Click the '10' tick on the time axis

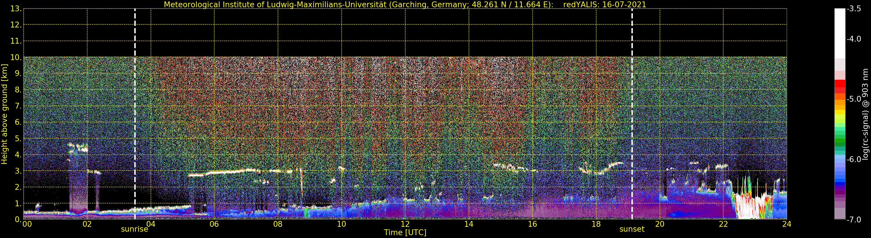pos(341,224)
